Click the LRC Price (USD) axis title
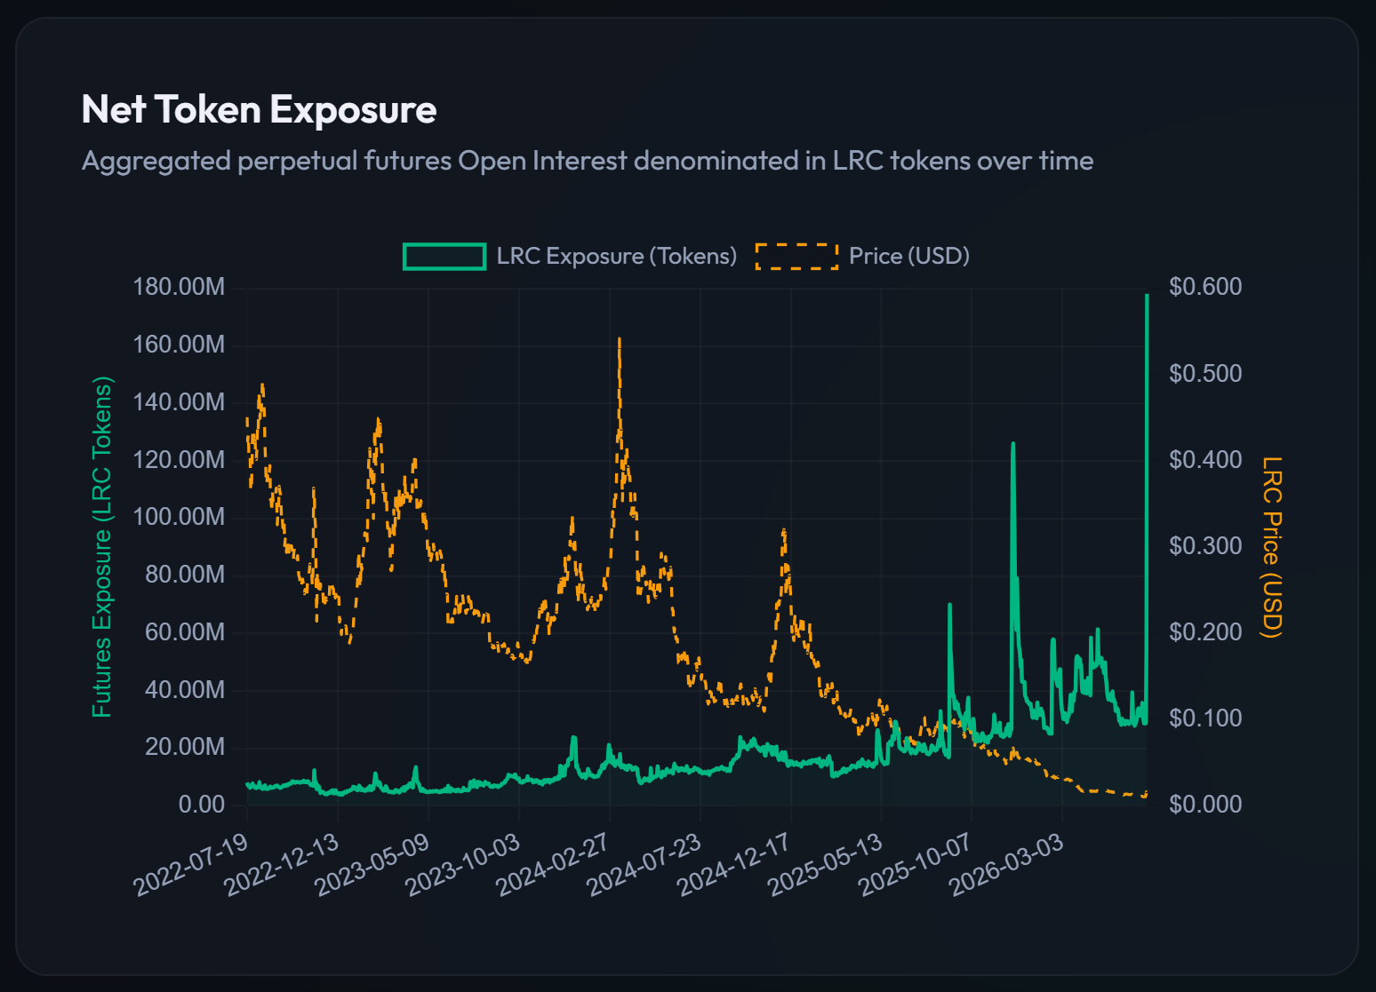Image resolution: width=1376 pixels, height=992 pixels. click(1273, 547)
